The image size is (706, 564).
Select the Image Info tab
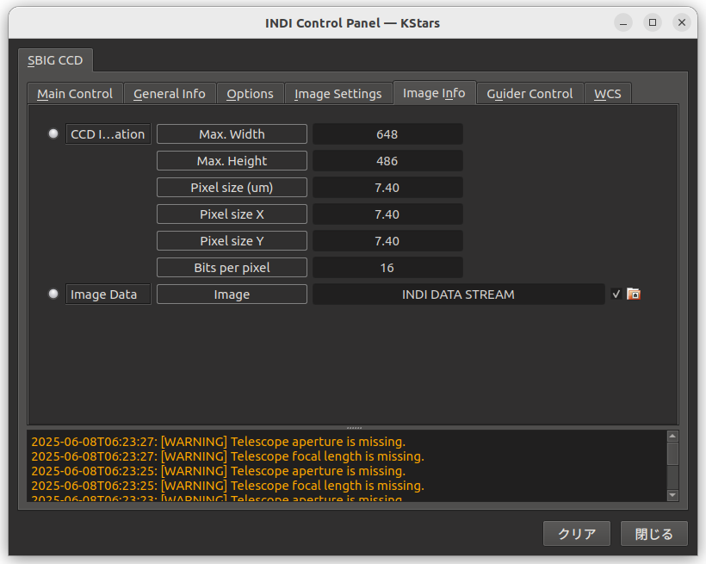434,93
